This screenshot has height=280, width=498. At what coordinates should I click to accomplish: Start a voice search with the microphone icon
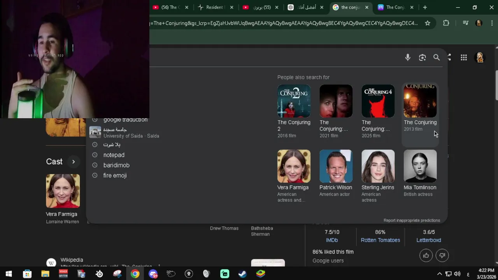408,58
